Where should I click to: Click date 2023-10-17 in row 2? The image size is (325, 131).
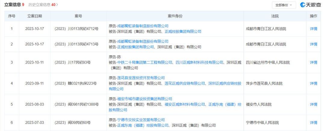[35, 44]
